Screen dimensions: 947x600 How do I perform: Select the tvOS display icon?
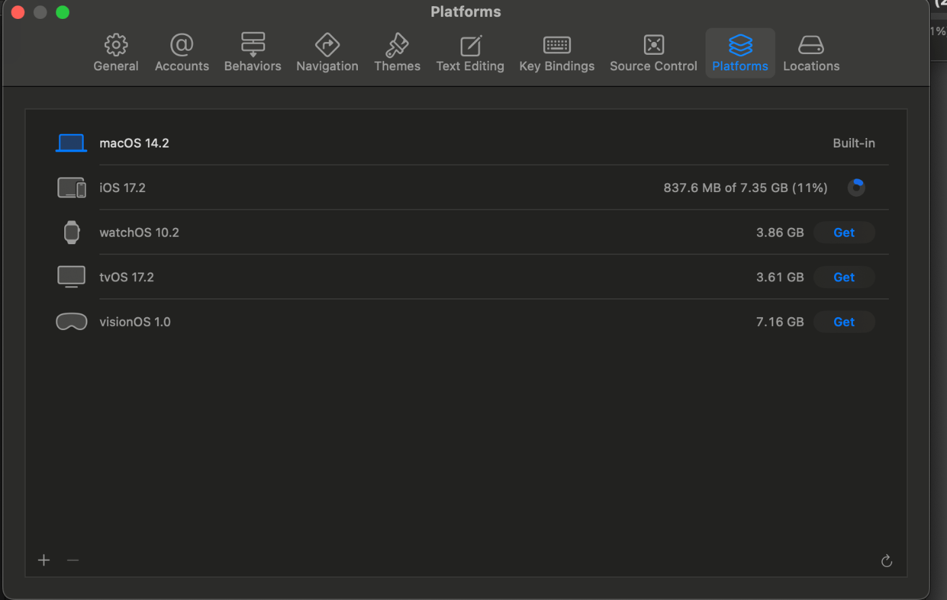72,277
